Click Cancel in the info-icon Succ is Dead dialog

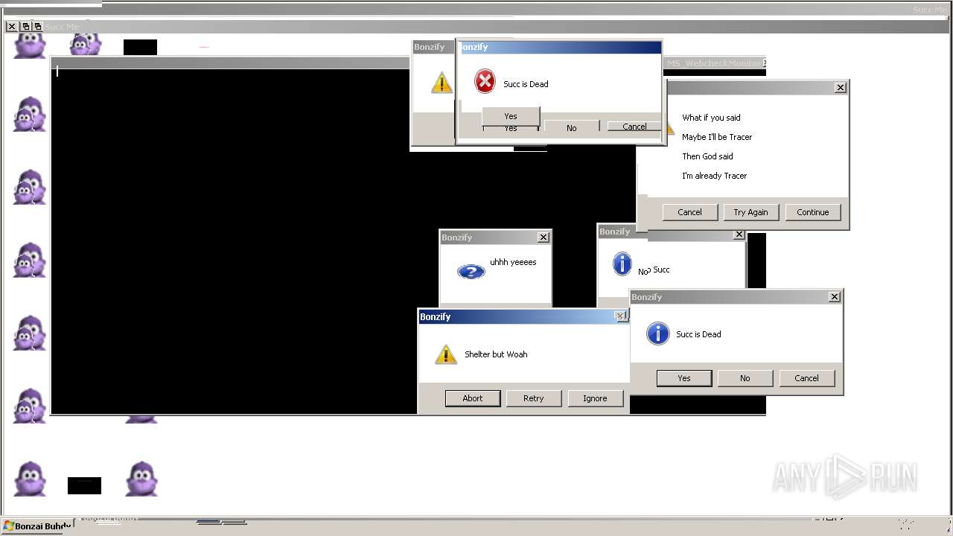click(806, 378)
